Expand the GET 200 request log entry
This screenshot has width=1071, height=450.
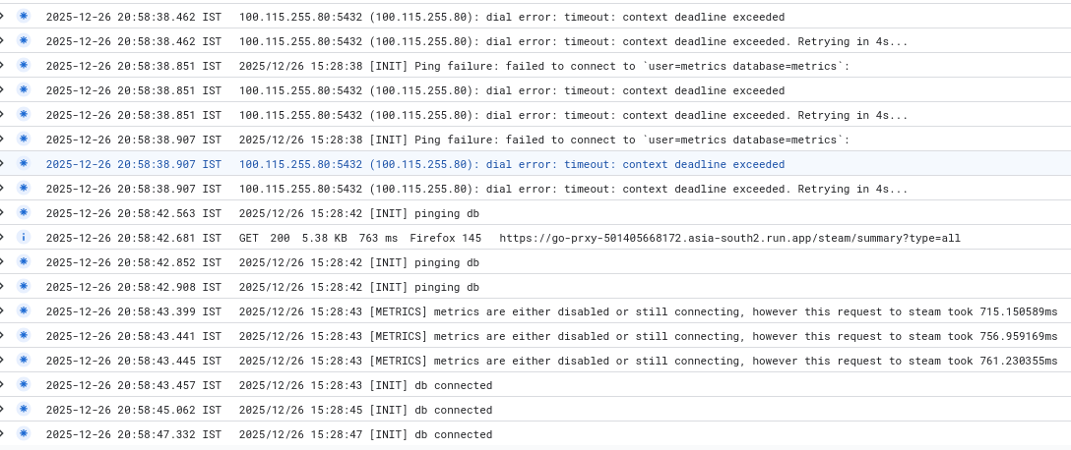[3, 237]
